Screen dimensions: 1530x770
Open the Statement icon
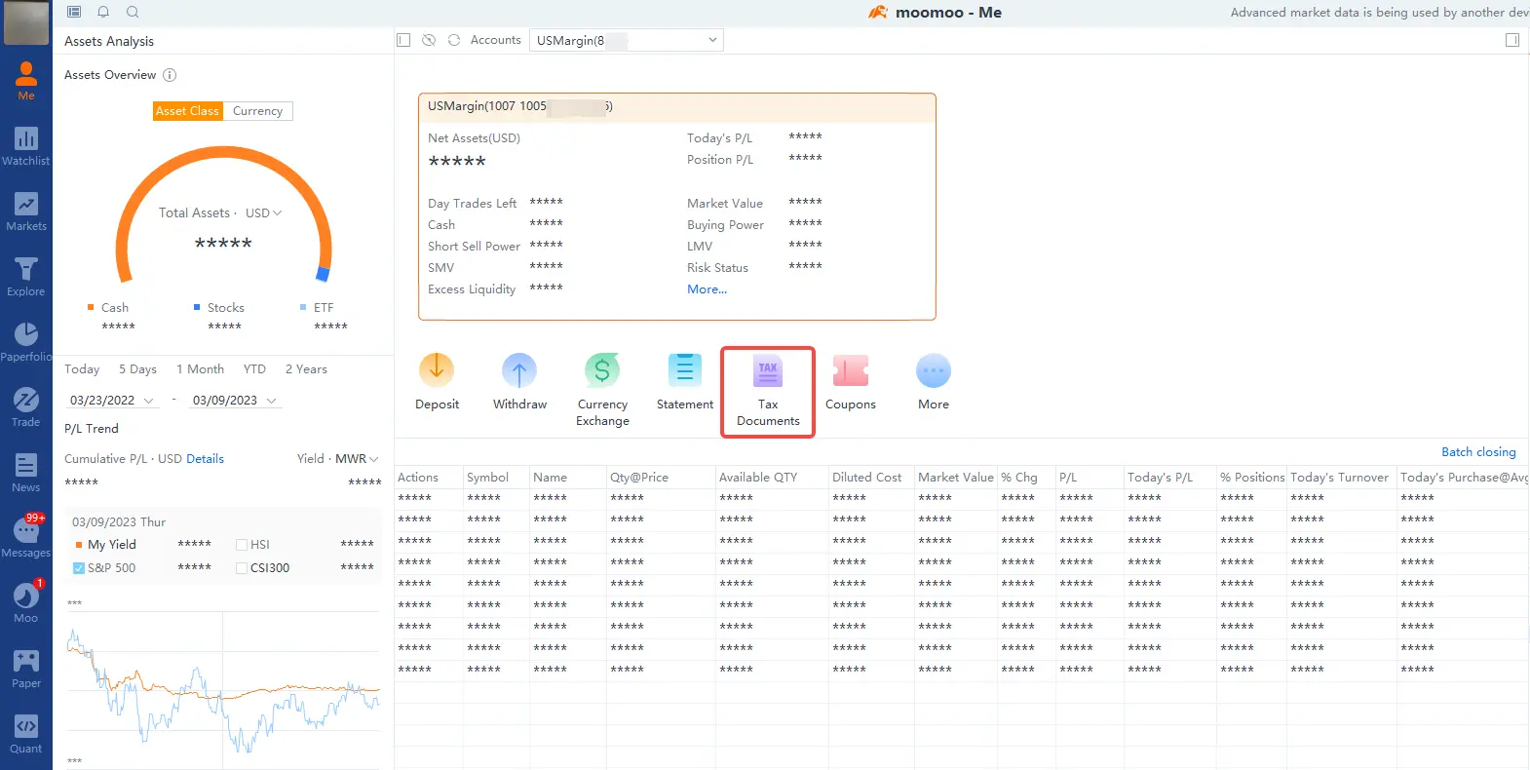pyautogui.click(x=685, y=370)
